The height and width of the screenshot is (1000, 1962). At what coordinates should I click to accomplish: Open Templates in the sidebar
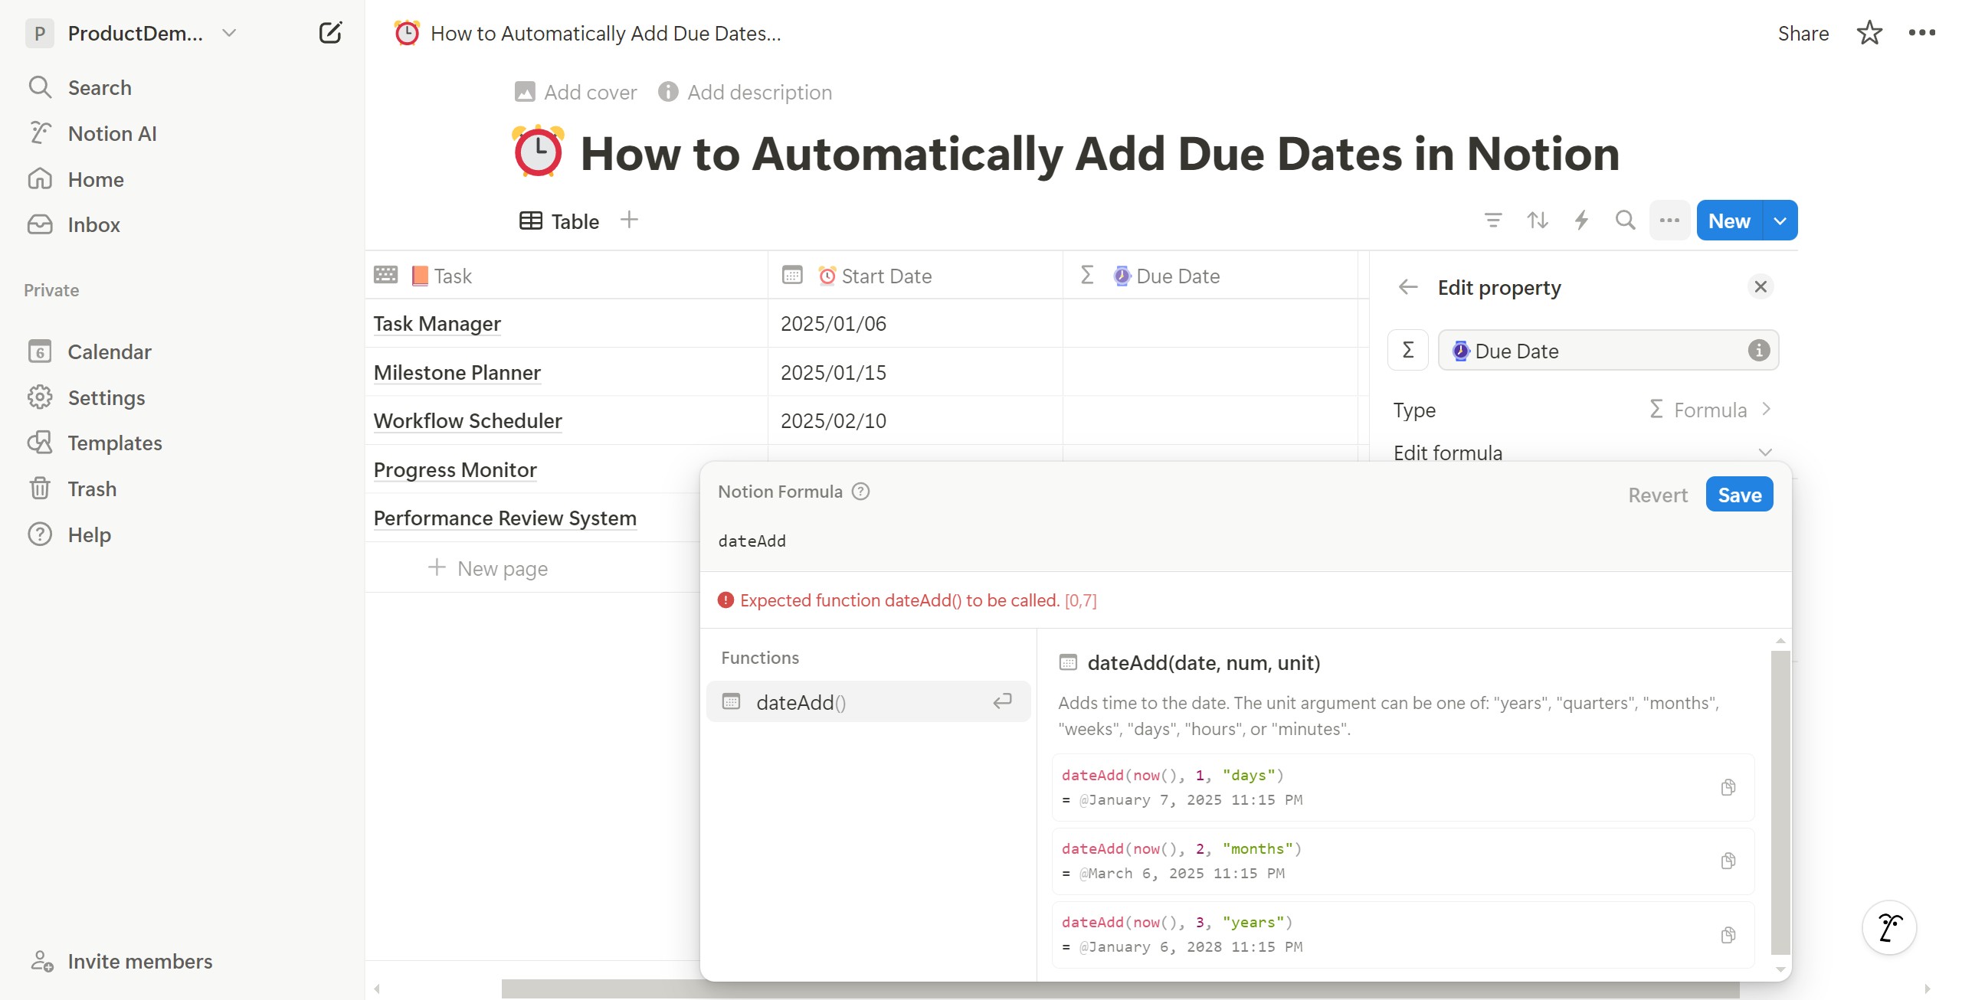(x=115, y=443)
